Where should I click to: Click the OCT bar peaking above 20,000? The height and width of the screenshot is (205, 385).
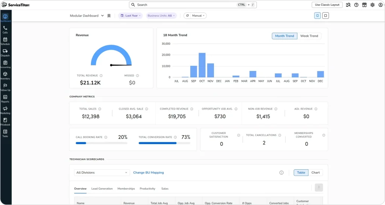(202, 65)
